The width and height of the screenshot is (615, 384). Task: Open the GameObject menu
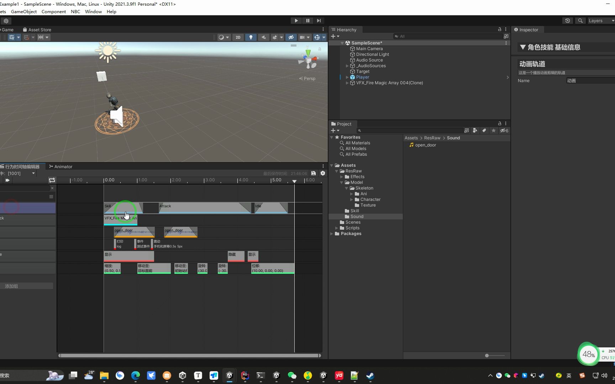(24, 11)
